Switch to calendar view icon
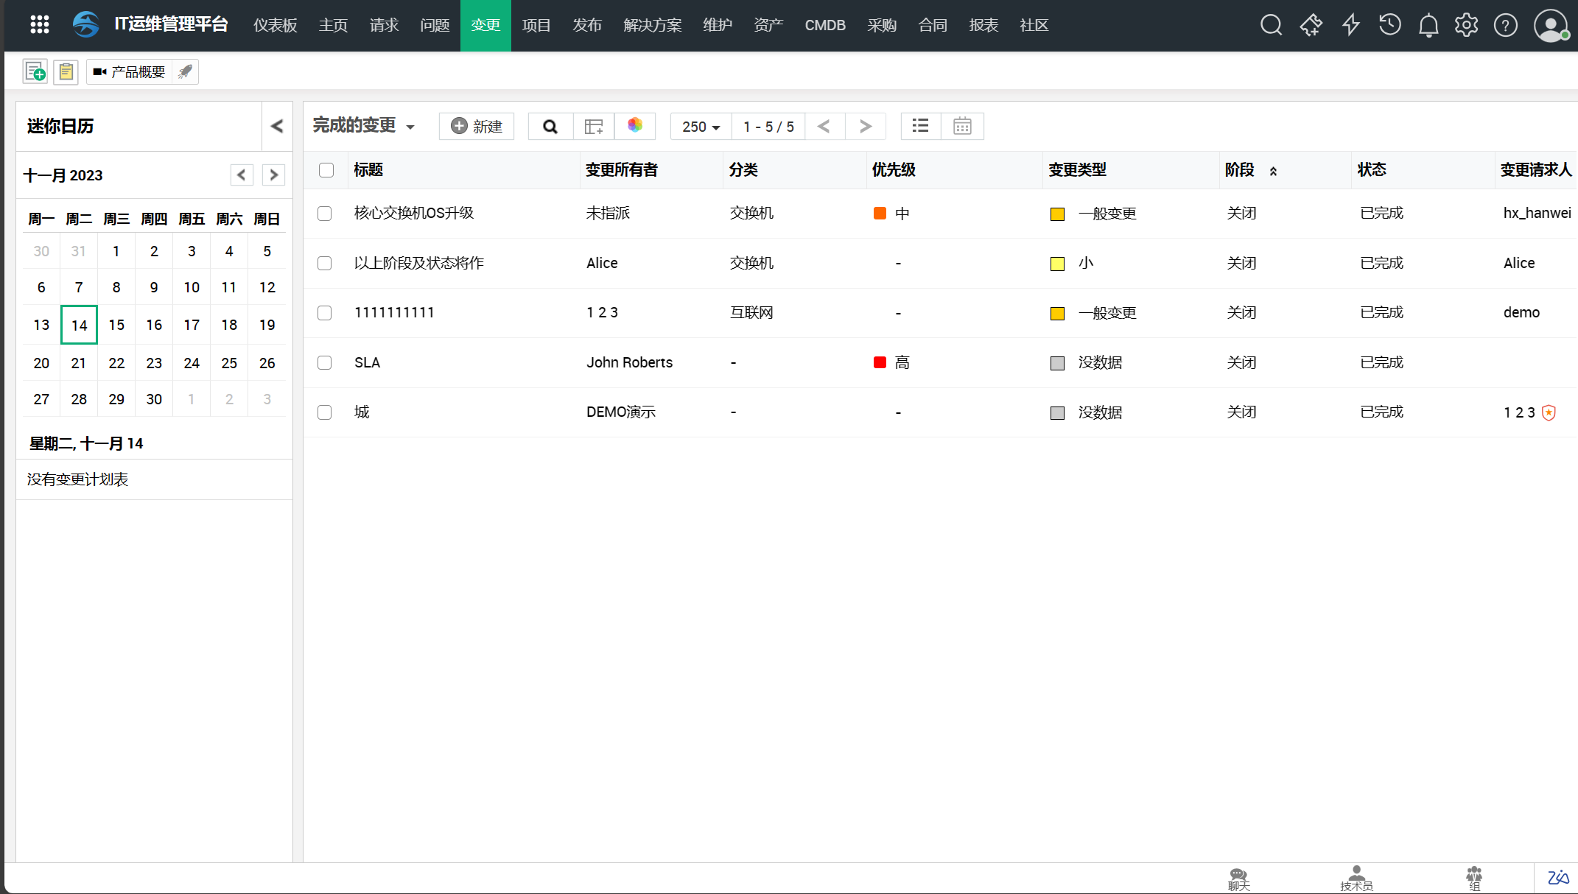 (x=962, y=127)
